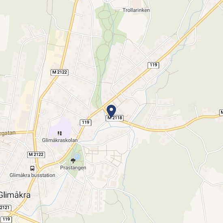This screenshot has width=223, height=223.
Task: Click the dark blue location pin marker
Action: 111,111
